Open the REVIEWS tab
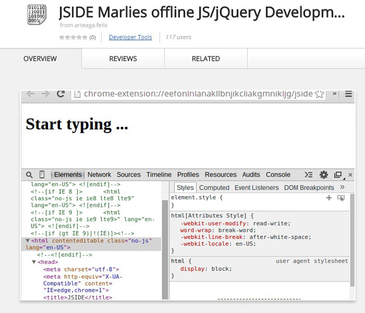 tap(123, 58)
